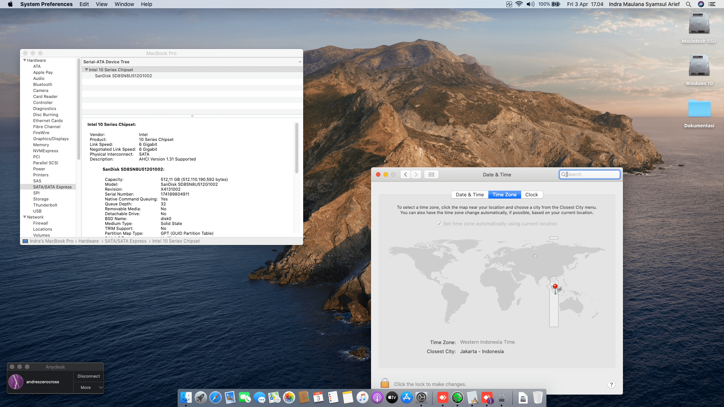Switch to the Date & Time tab
724x407 pixels.
[469, 195]
